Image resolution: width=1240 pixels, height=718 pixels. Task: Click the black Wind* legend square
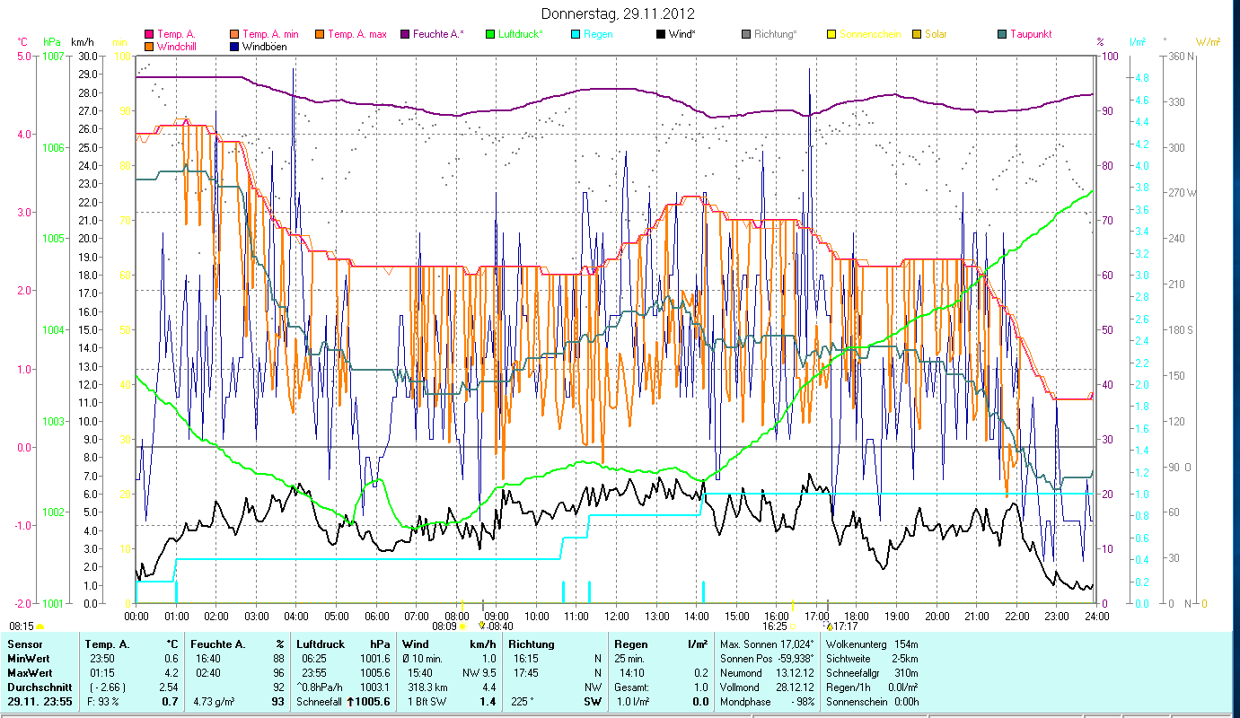(661, 35)
